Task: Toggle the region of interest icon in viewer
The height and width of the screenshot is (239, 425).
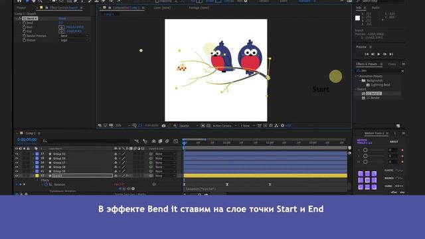Action: (203, 125)
